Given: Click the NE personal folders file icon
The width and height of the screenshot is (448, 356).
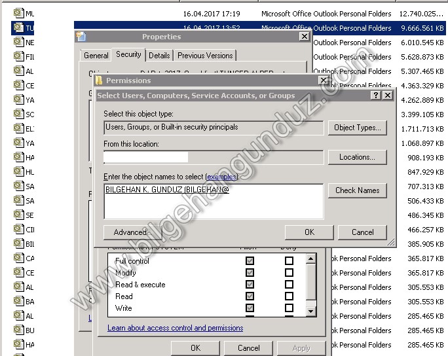Looking at the screenshot, I should tap(18, 42).
